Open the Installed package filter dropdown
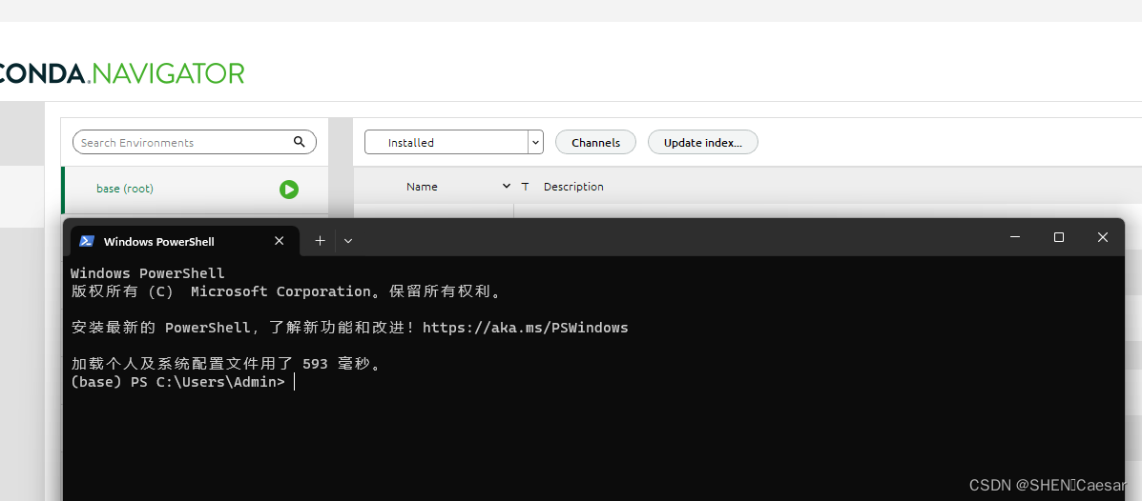Screen dimensions: 1142x501 tap(454, 142)
